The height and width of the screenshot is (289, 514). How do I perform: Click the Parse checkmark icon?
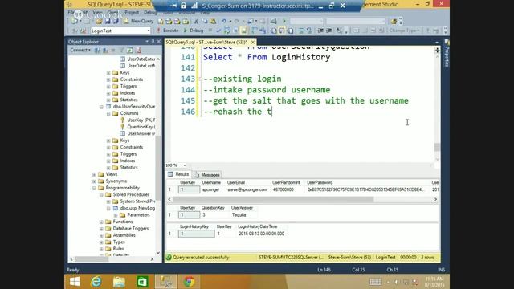pos(218,31)
